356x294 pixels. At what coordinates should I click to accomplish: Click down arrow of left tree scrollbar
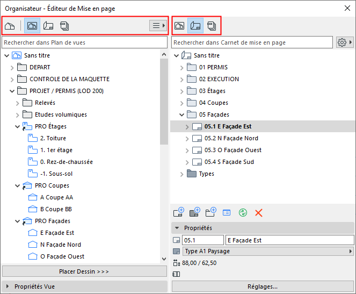click(164, 259)
